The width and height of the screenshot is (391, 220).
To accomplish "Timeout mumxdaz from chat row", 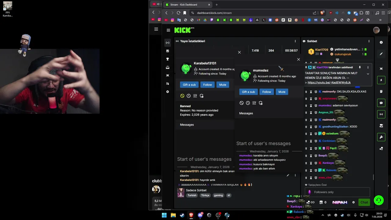I will [311, 105].
